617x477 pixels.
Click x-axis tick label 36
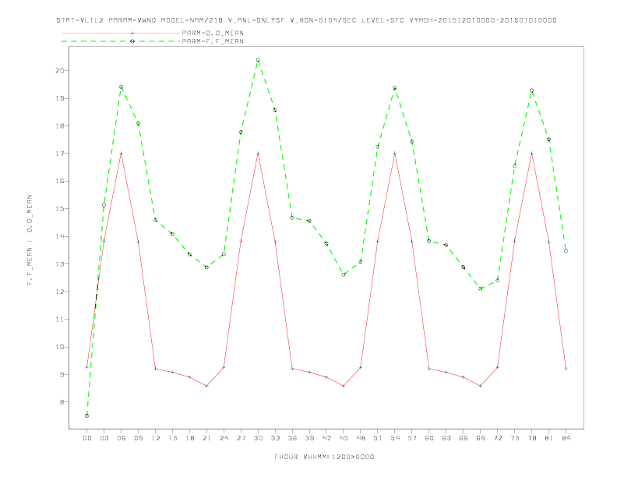292,438
